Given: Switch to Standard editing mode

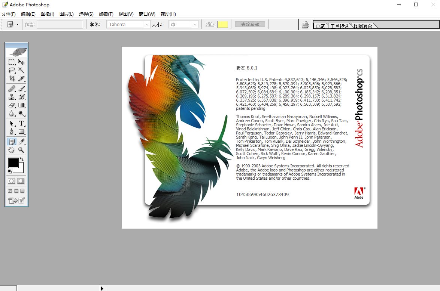Looking at the screenshot, I should (x=12, y=181).
